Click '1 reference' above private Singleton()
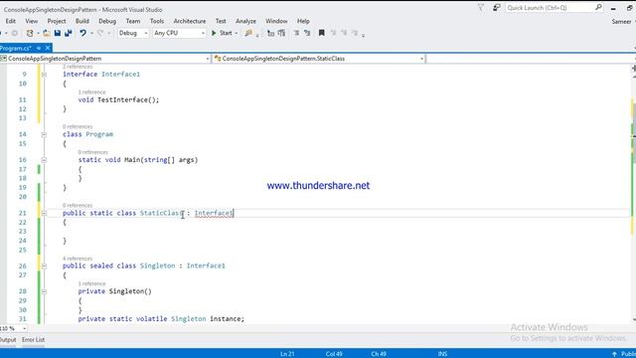636x358 pixels. [x=91, y=283]
